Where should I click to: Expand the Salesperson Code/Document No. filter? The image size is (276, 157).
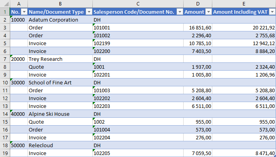click(180, 12)
